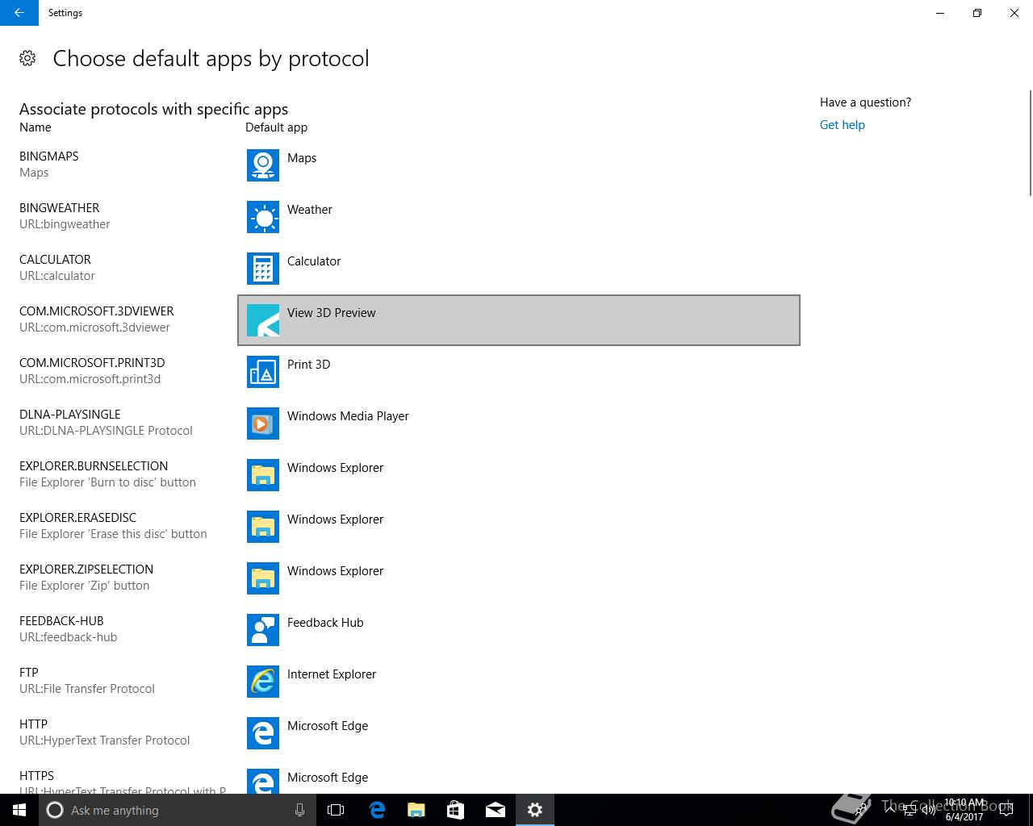Click the Settings gear icon beside title
Screen dimensions: 1033x826
click(x=27, y=58)
